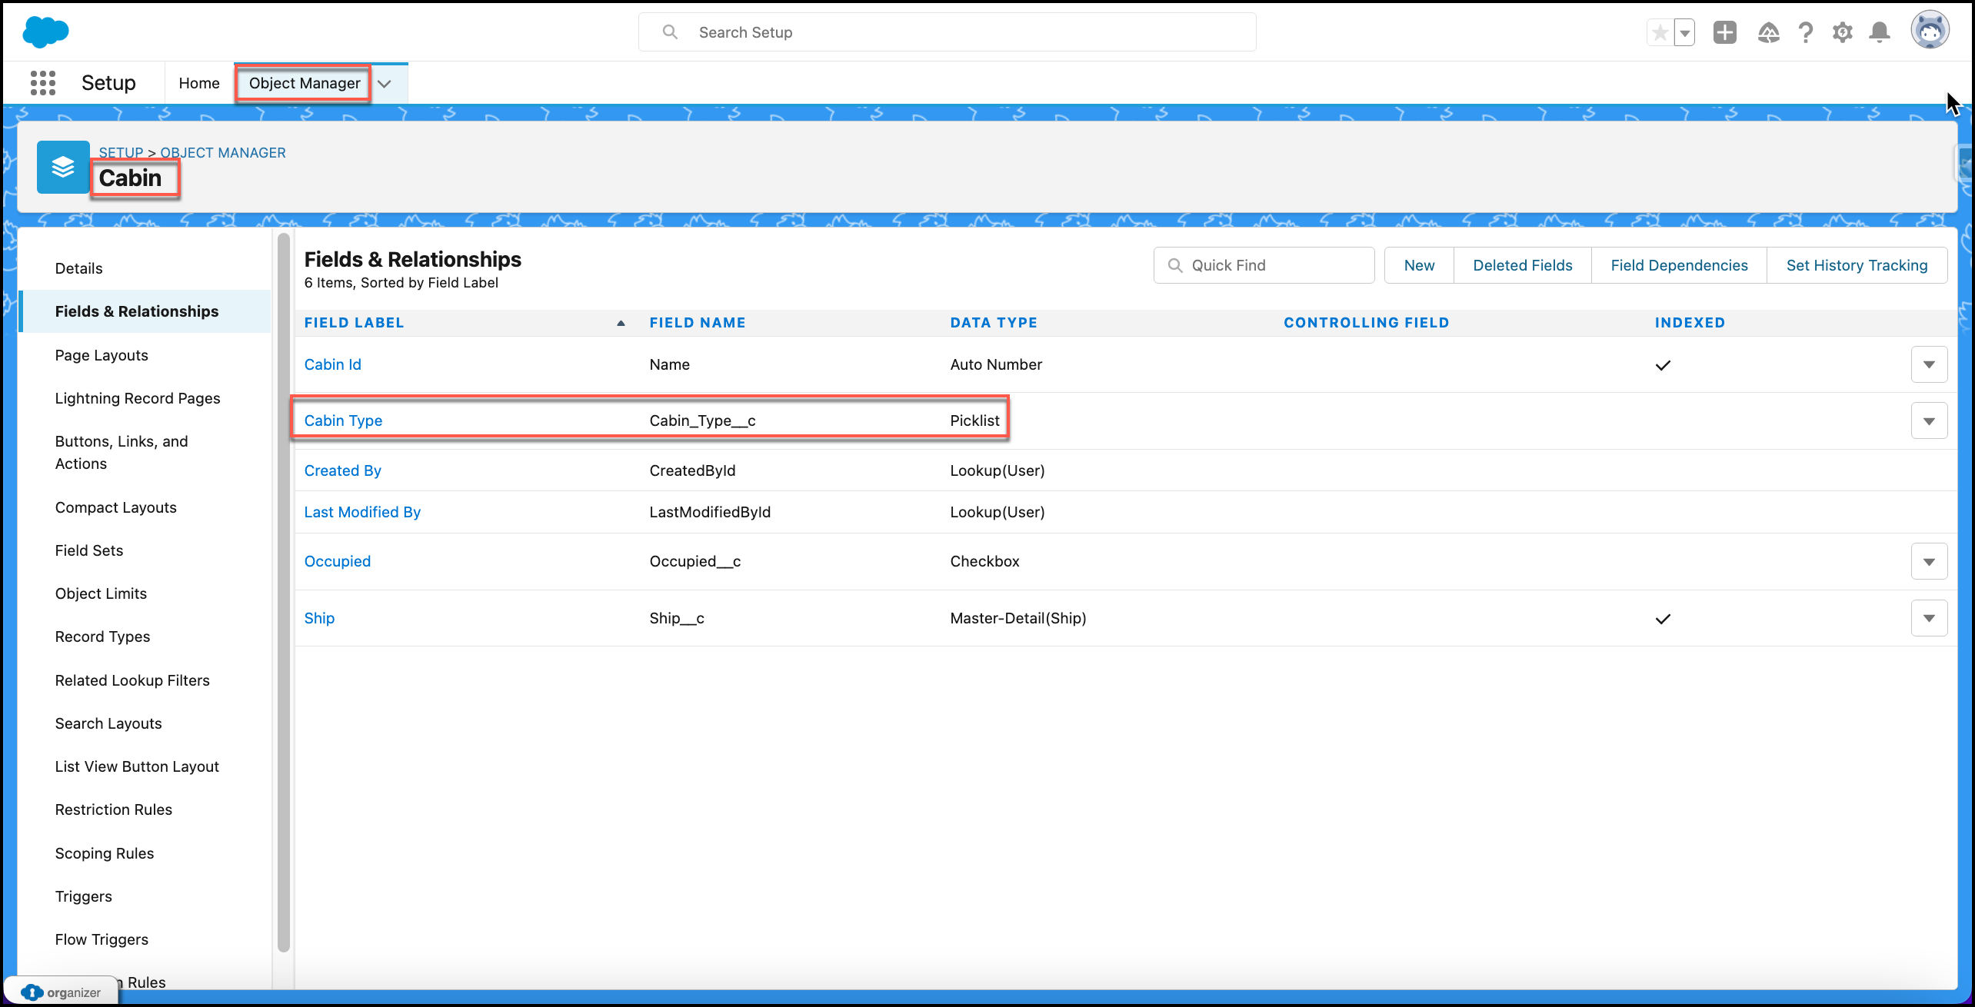Click the organizer badge at bottom left
The image size is (1975, 1007).
pyautogui.click(x=62, y=992)
